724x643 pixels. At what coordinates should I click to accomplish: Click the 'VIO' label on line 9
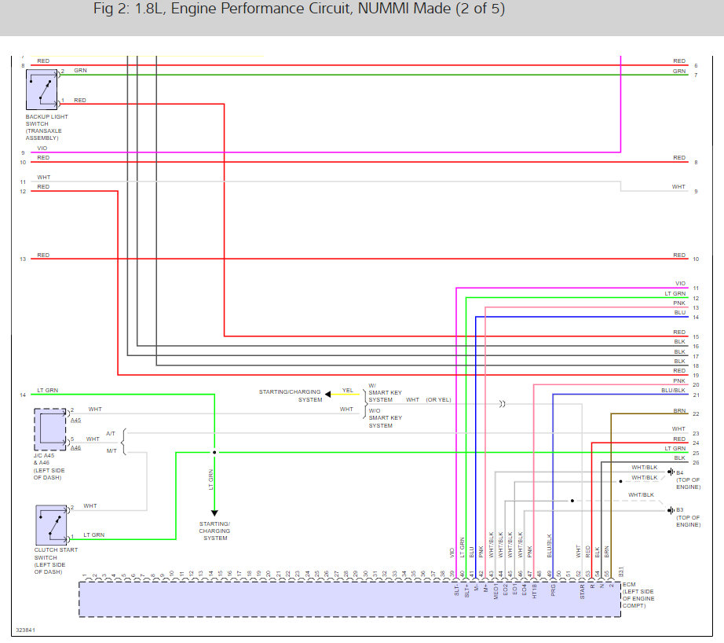42,148
